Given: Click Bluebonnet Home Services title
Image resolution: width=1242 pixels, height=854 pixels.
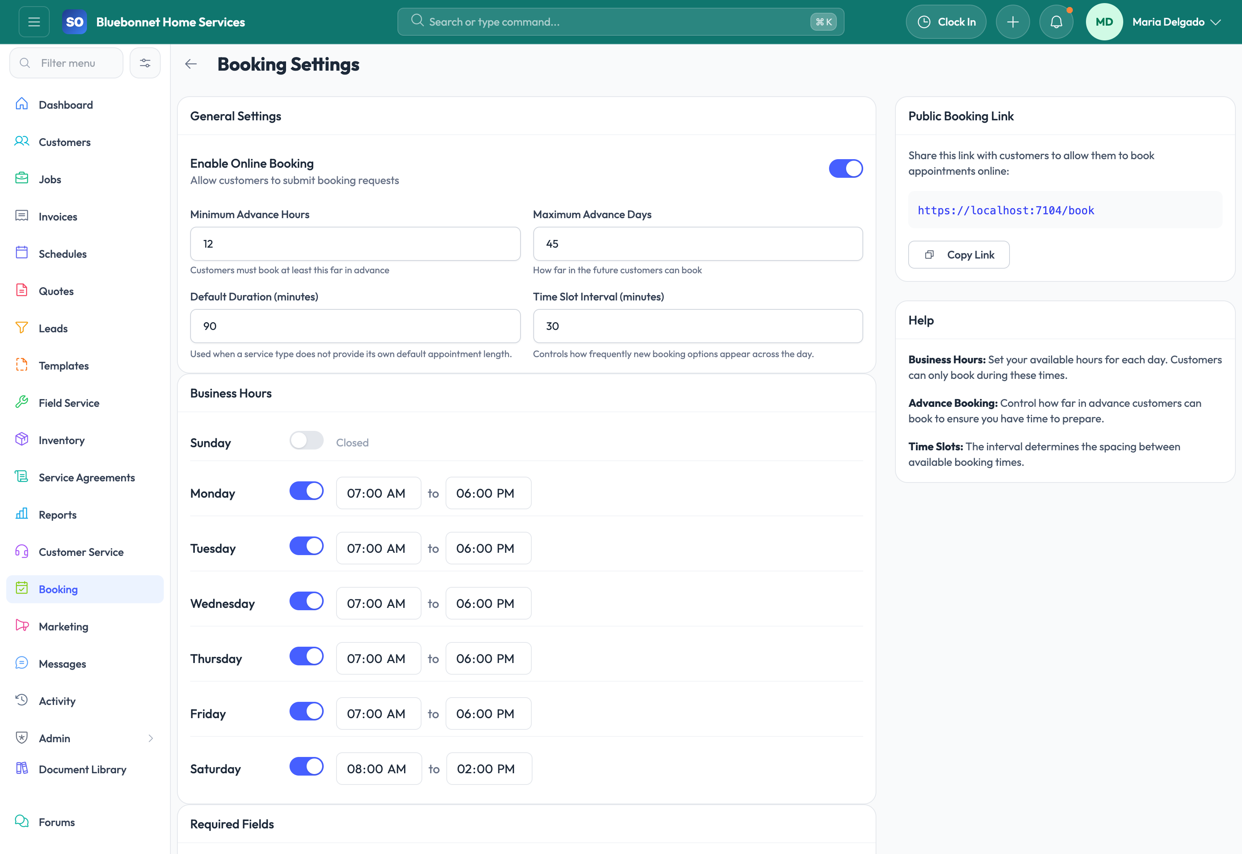Looking at the screenshot, I should [171, 22].
